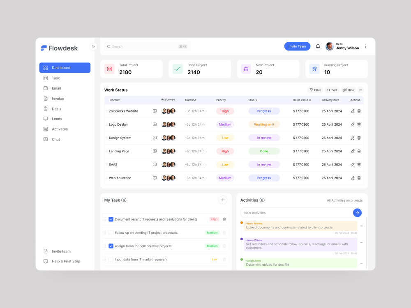Check Input data from IT market research
The height and width of the screenshot is (308, 411).
(111, 259)
